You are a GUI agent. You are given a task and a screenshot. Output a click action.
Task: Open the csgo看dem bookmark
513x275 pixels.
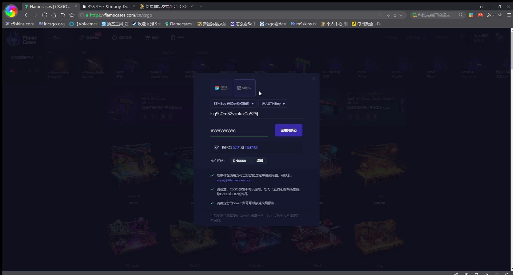coord(274,24)
